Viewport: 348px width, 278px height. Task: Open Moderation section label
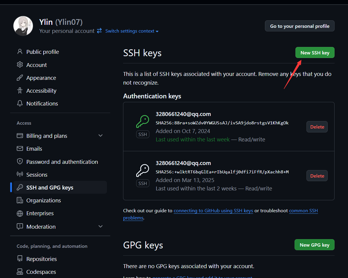pyautogui.click(x=41, y=227)
